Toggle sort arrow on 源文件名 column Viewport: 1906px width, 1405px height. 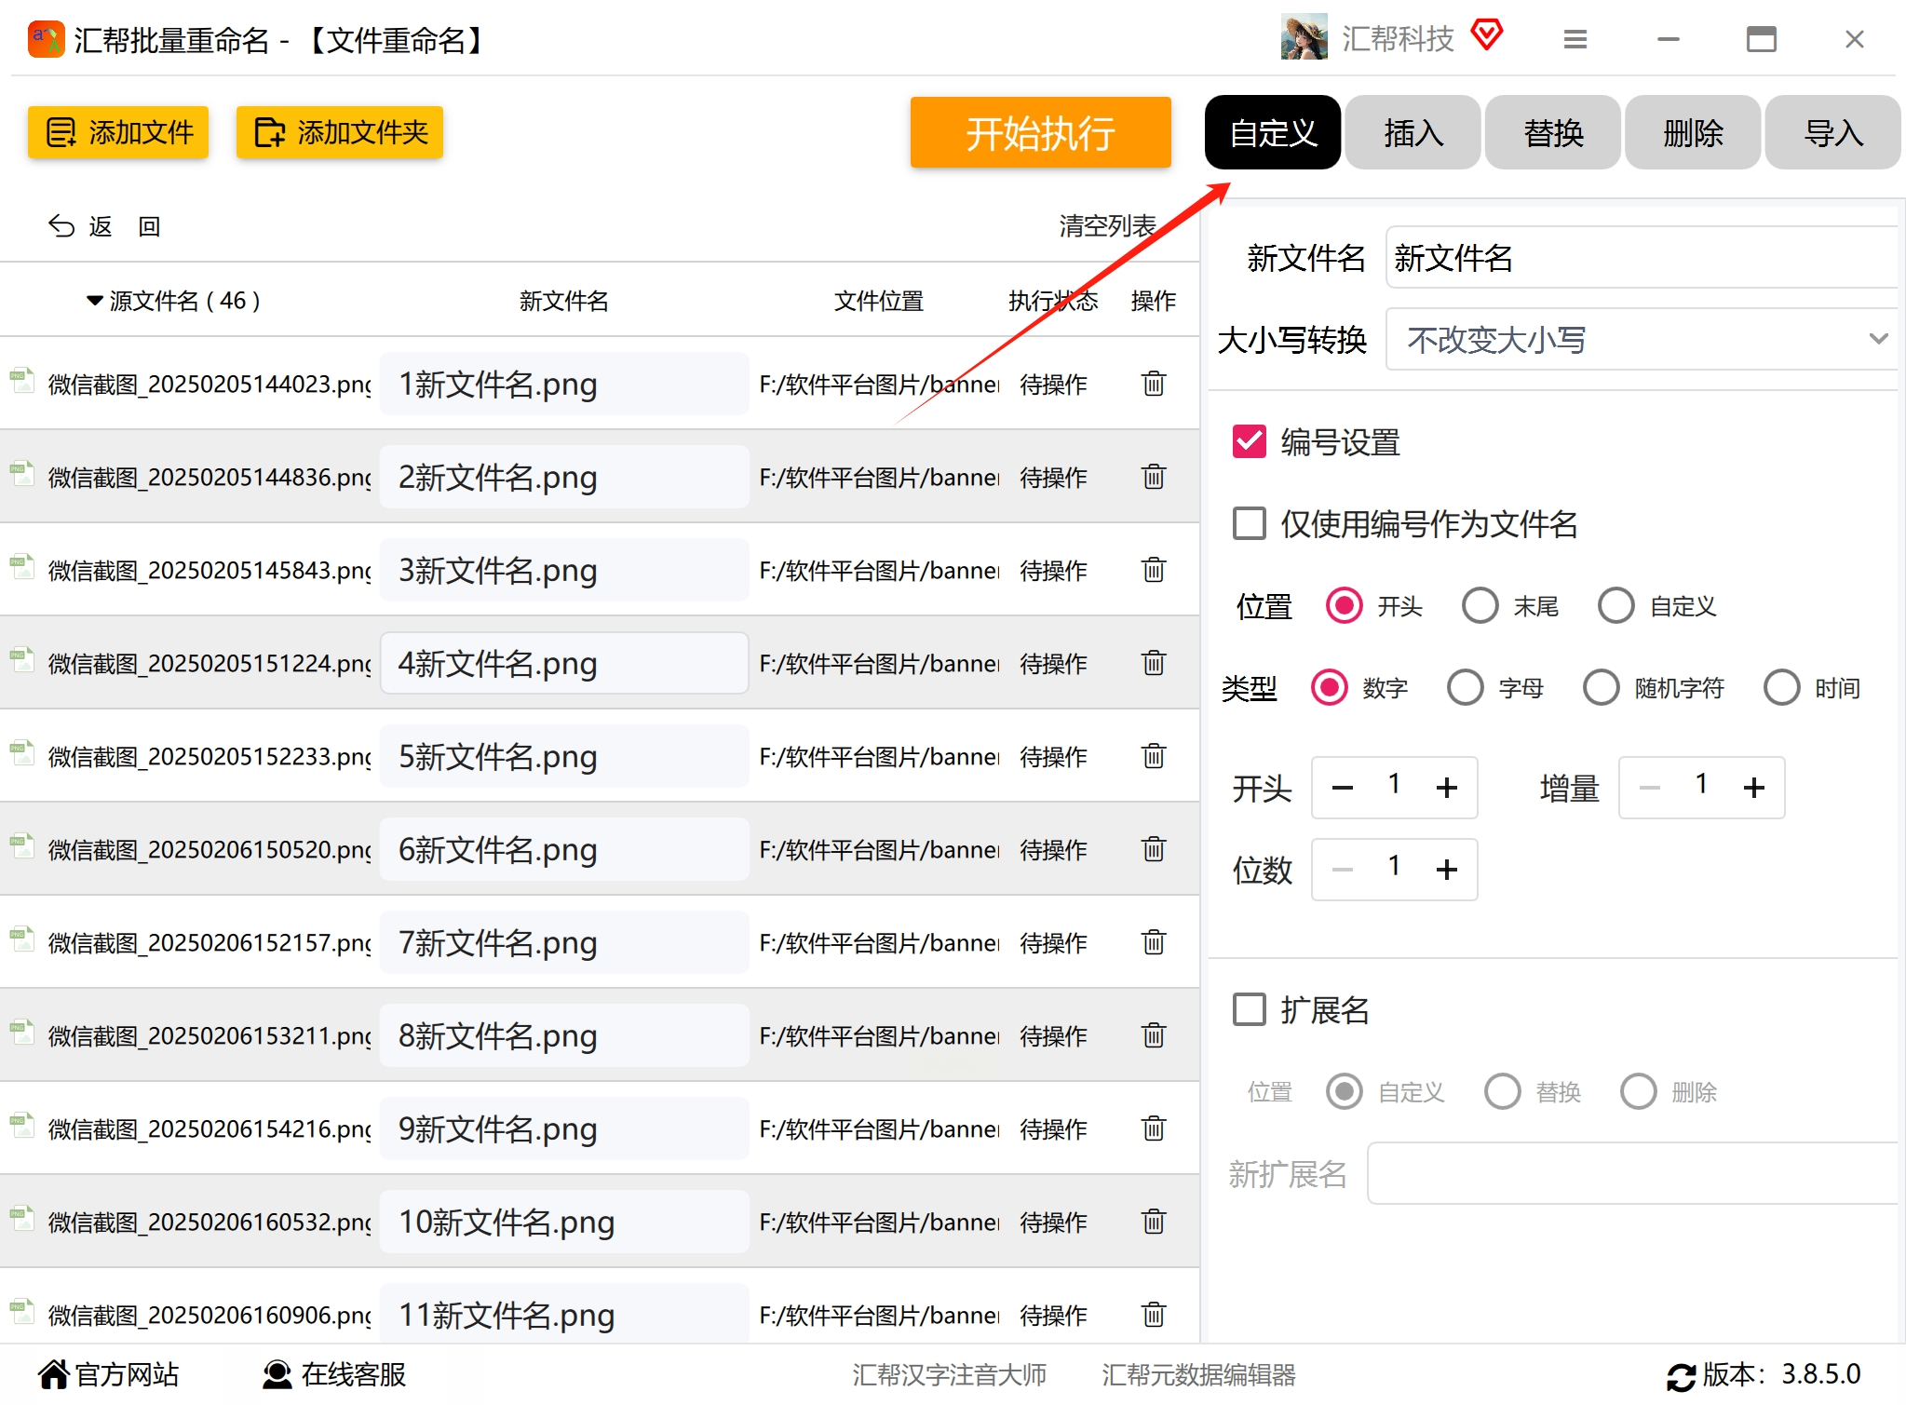coord(94,301)
